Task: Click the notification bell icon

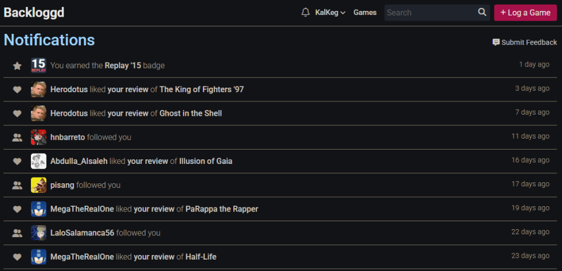Action: pyautogui.click(x=305, y=13)
